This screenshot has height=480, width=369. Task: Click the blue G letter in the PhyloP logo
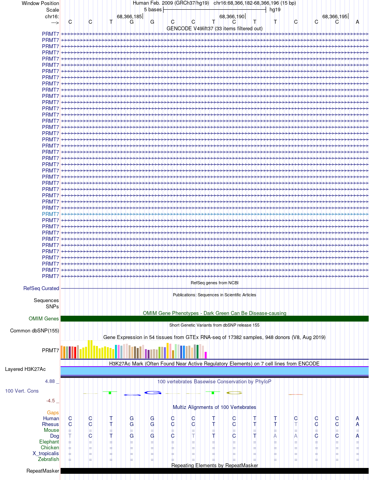153,393
